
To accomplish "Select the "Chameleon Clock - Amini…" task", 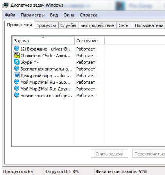I will (45, 56).
